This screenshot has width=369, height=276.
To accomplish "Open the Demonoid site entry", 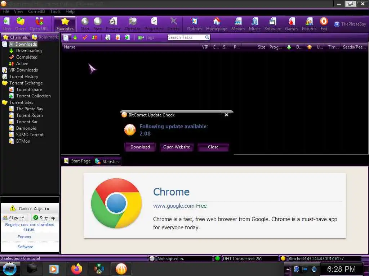I will click(x=26, y=128).
